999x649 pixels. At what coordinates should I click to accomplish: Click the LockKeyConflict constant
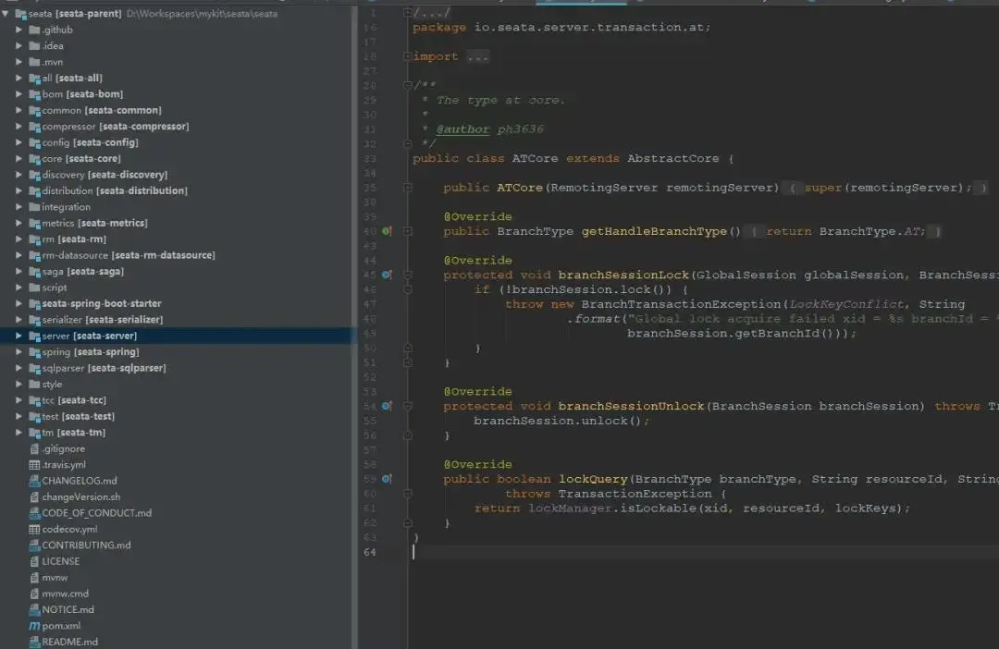(x=846, y=304)
